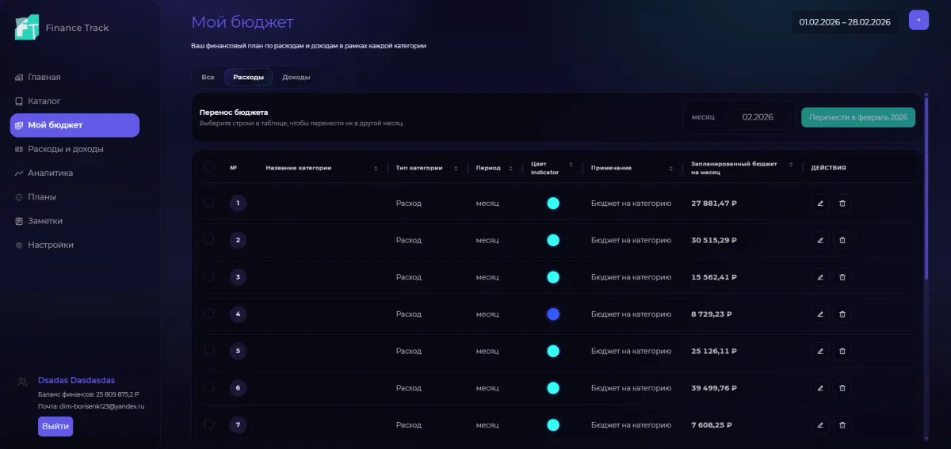The image size is (951, 449).
Task: Open Каталог in the sidebar
Action: 74,101
